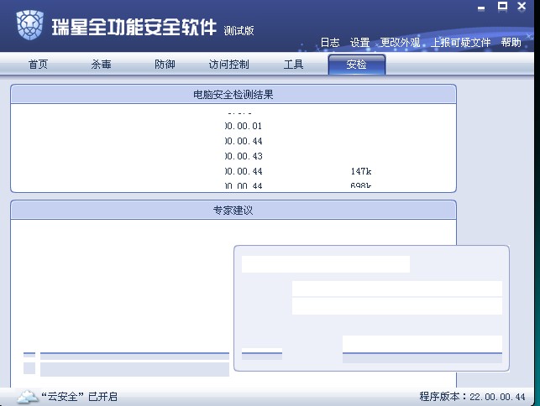The image size is (540, 406).
Task: Select the 147k value in results
Action: click(361, 171)
